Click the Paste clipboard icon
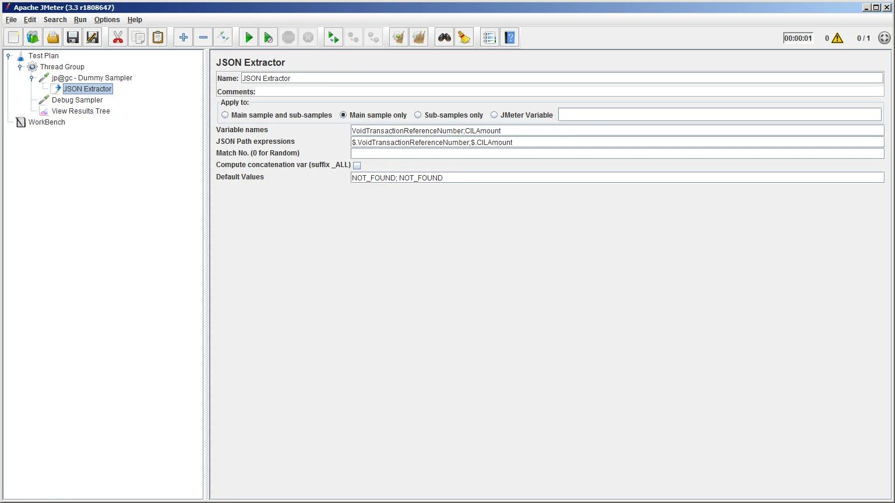This screenshot has width=895, height=503. tap(158, 38)
